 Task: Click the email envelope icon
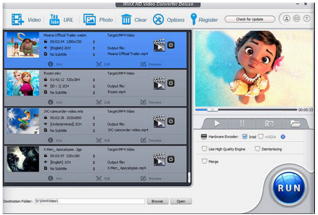pyautogui.click(x=296, y=19)
